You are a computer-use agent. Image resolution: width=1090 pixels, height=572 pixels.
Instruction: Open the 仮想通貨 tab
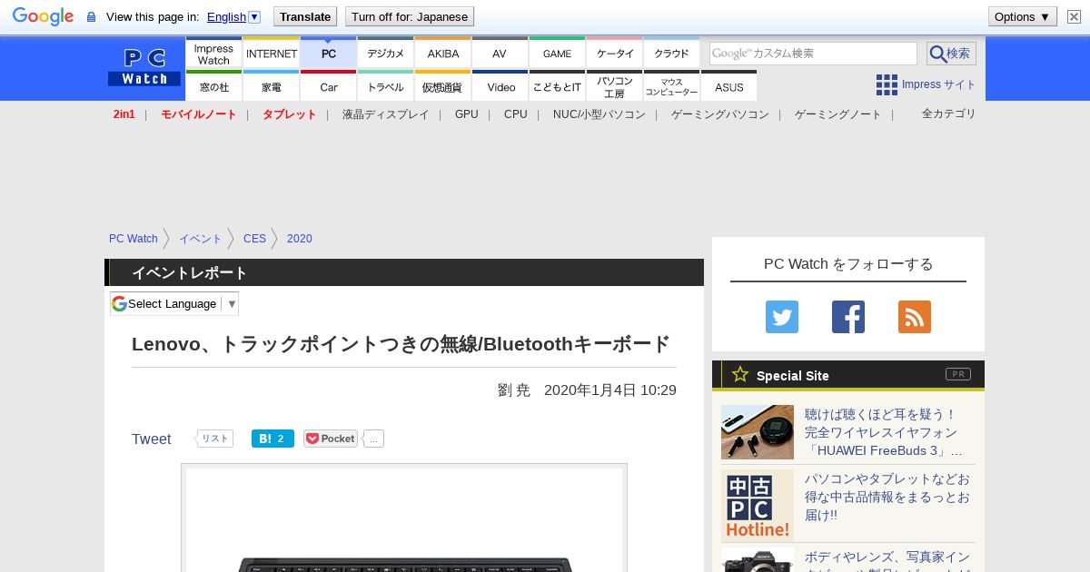coord(443,86)
